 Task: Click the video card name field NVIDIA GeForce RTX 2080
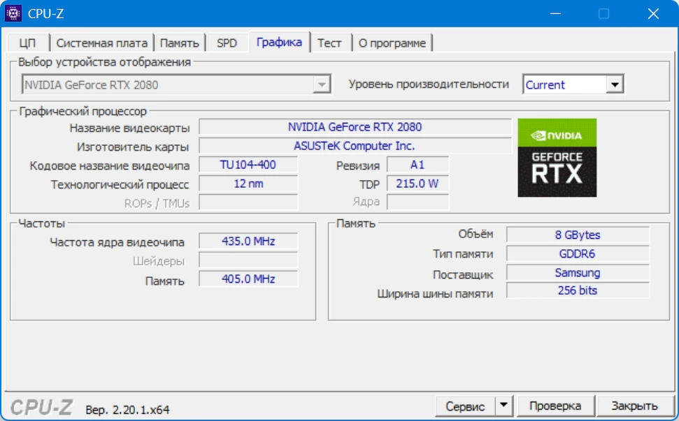(355, 127)
